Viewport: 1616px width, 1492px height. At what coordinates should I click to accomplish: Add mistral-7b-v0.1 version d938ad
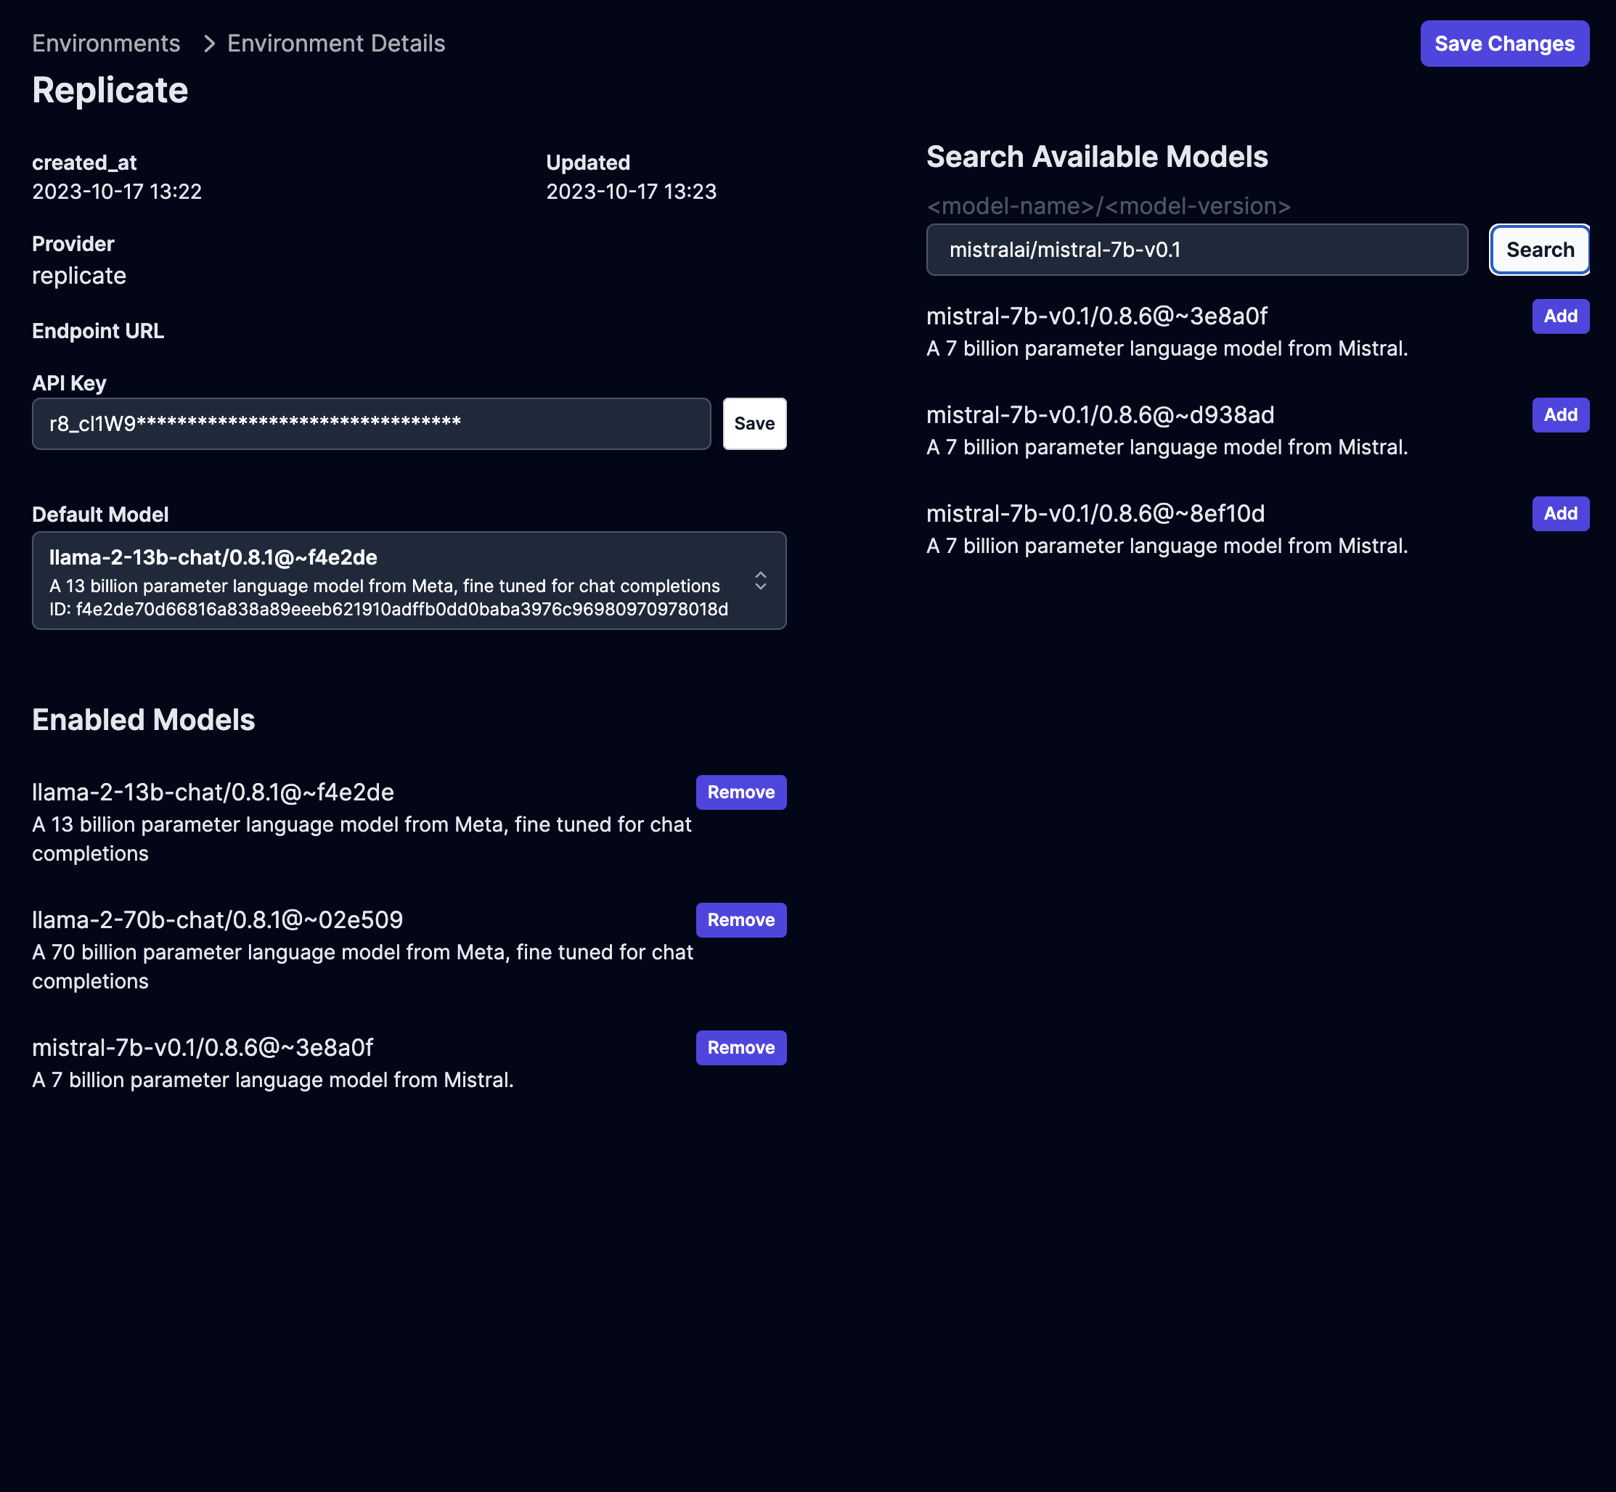pyautogui.click(x=1559, y=415)
